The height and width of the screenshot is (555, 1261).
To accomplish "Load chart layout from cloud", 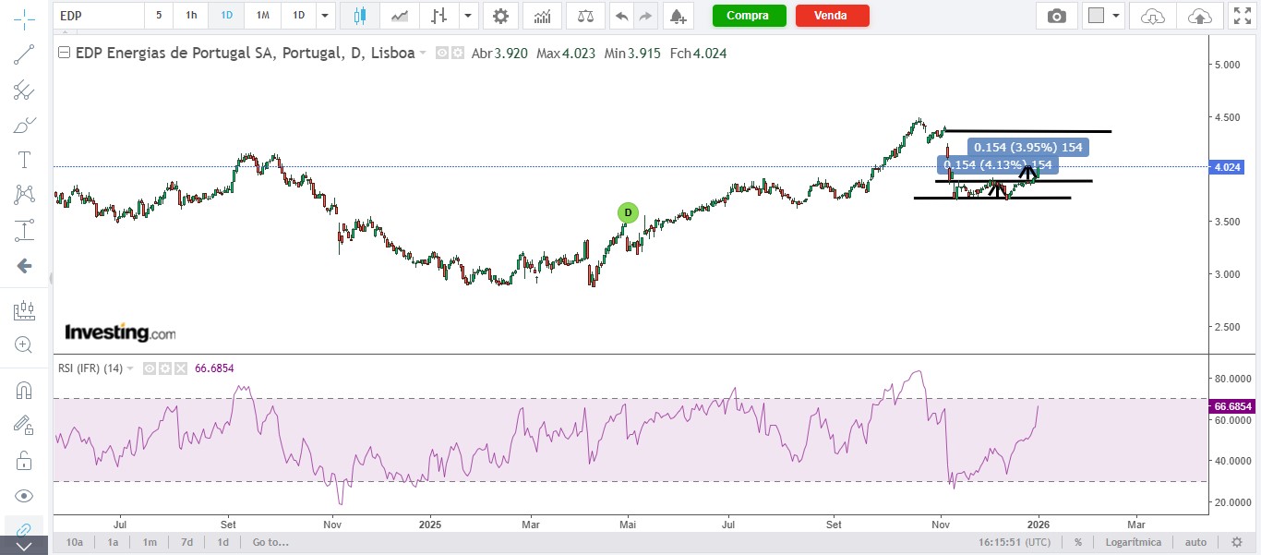I will pos(1153,16).
